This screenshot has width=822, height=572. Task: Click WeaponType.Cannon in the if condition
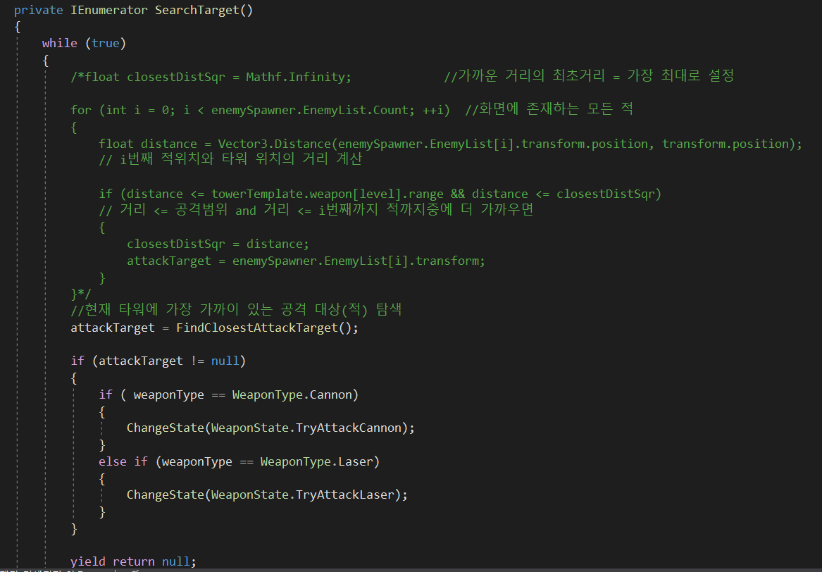[292, 394]
